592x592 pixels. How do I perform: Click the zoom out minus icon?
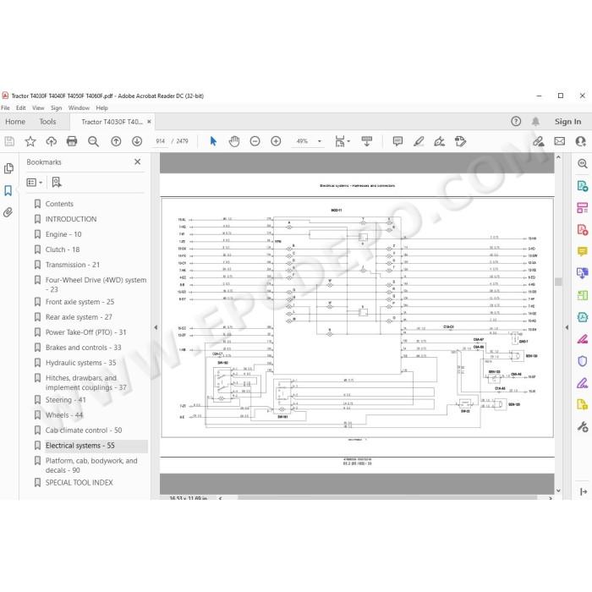[255, 141]
